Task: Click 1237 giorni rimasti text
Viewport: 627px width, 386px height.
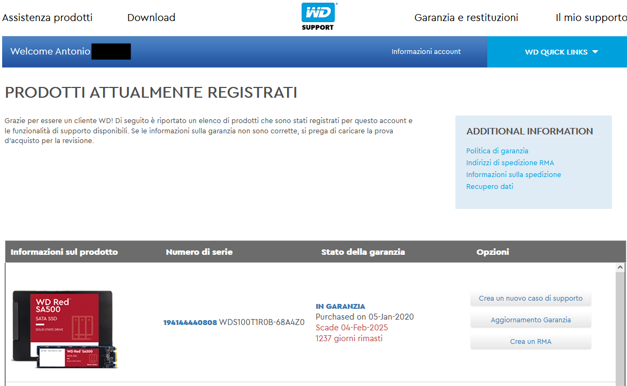Action: point(349,338)
